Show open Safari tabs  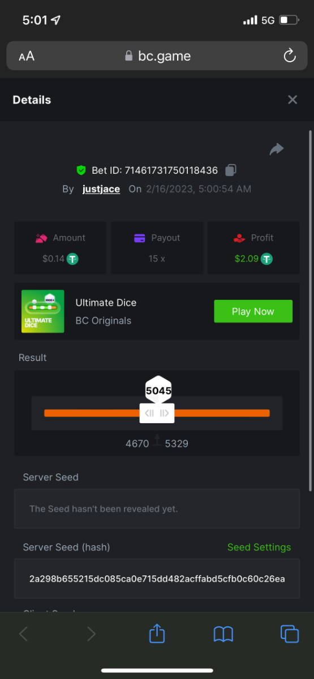pos(290,634)
